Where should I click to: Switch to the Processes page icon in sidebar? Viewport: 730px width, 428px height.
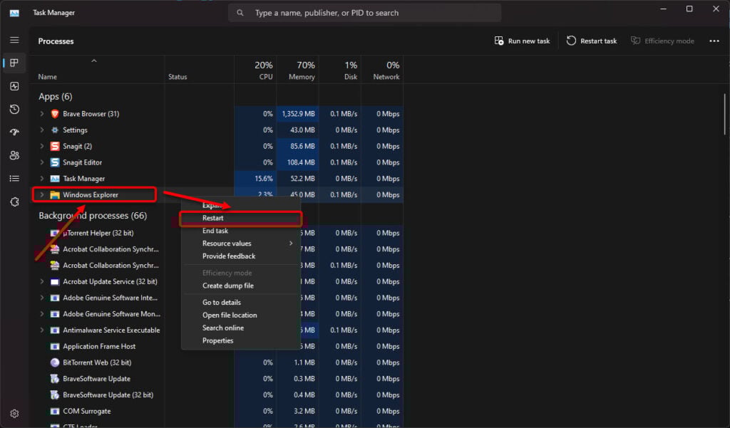pos(14,63)
